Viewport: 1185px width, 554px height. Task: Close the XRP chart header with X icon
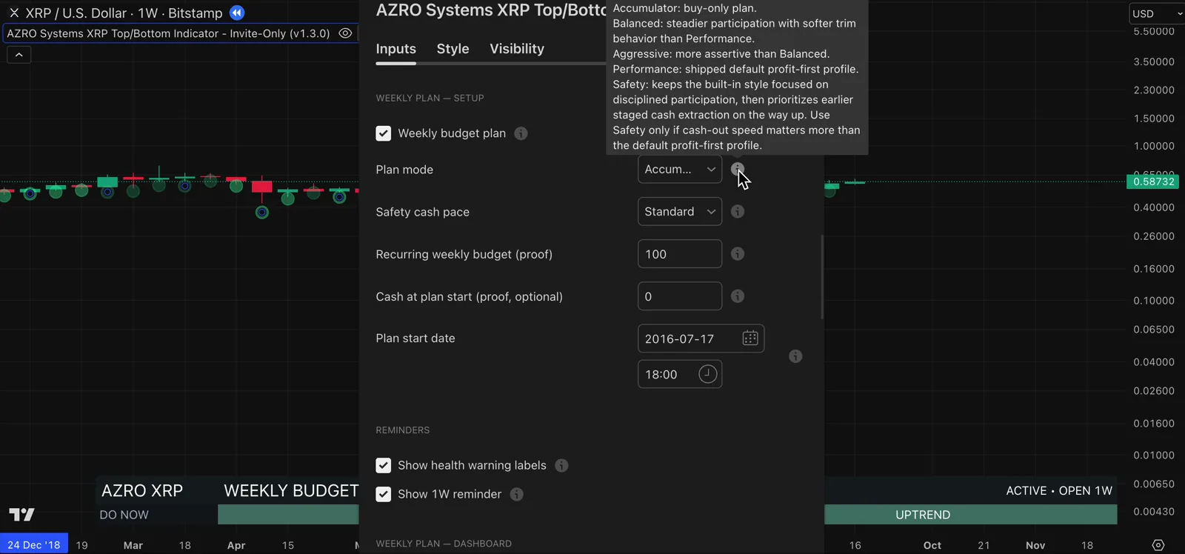pyautogui.click(x=14, y=13)
